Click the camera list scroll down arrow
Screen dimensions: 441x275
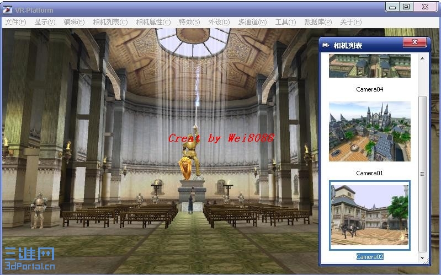(x=422, y=257)
